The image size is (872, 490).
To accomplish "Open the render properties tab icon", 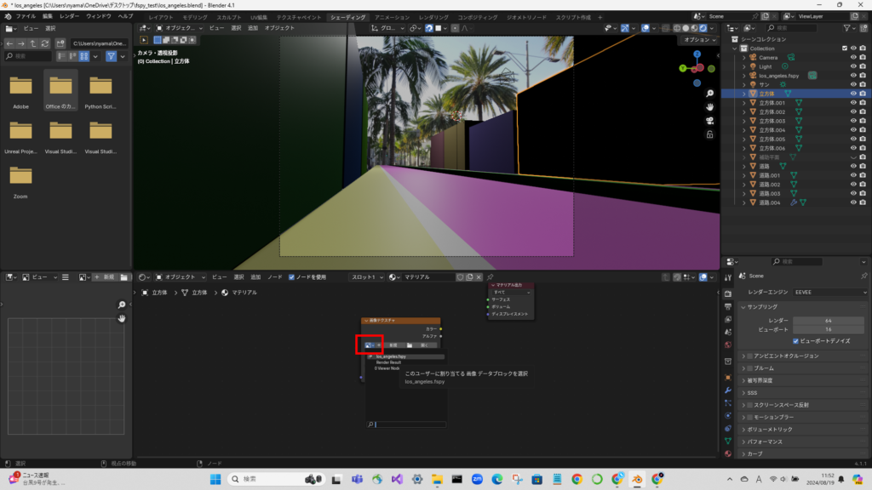I will pos(728,293).
